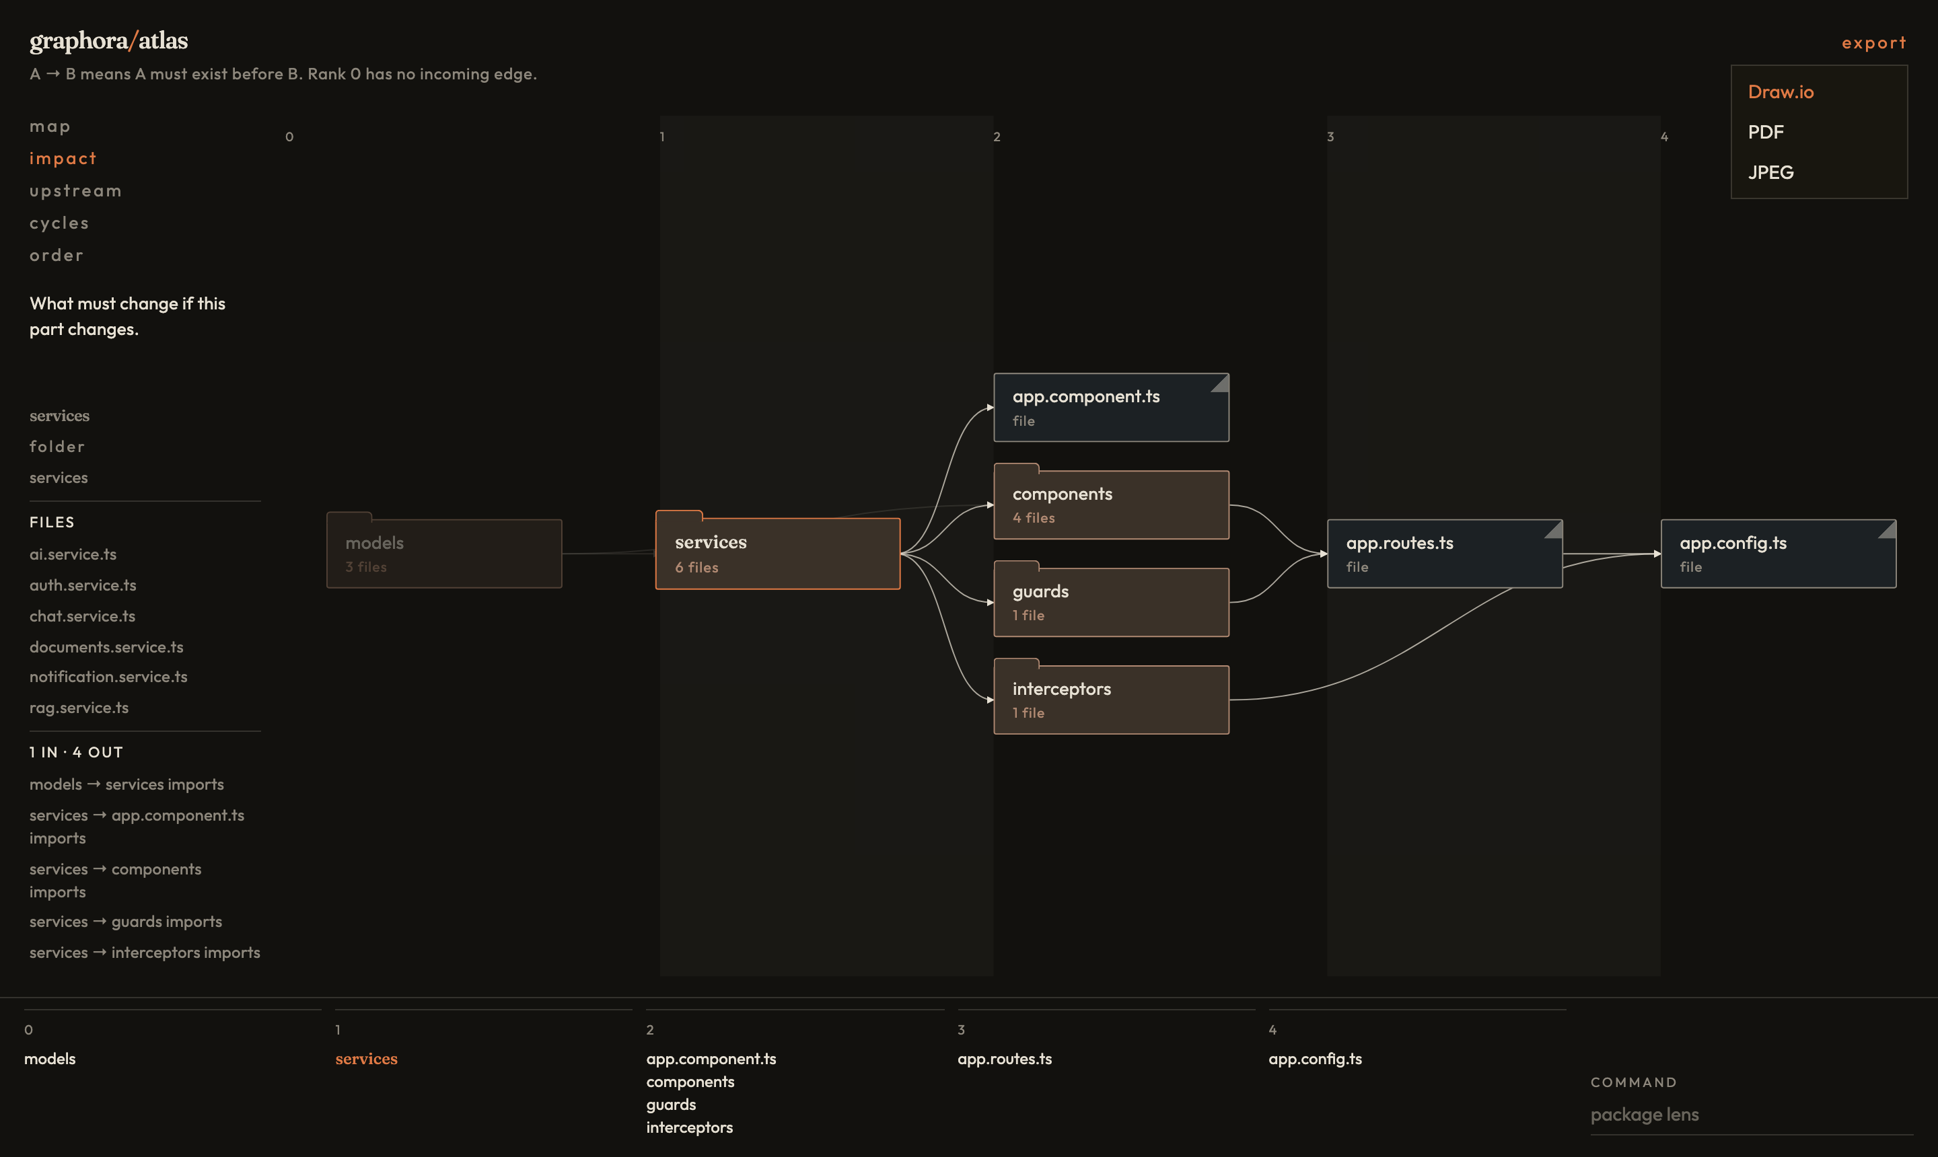Select the services folder node in graph

point(777,553)
